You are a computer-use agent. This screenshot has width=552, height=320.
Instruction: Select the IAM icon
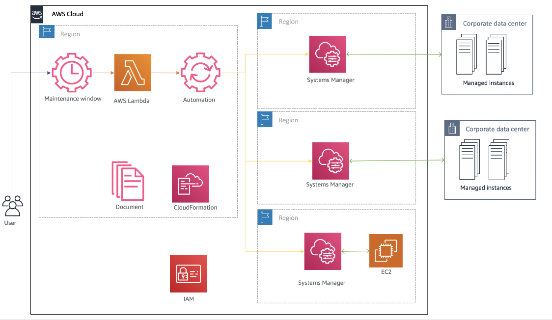pyautogui.click(x=189, y=274)
